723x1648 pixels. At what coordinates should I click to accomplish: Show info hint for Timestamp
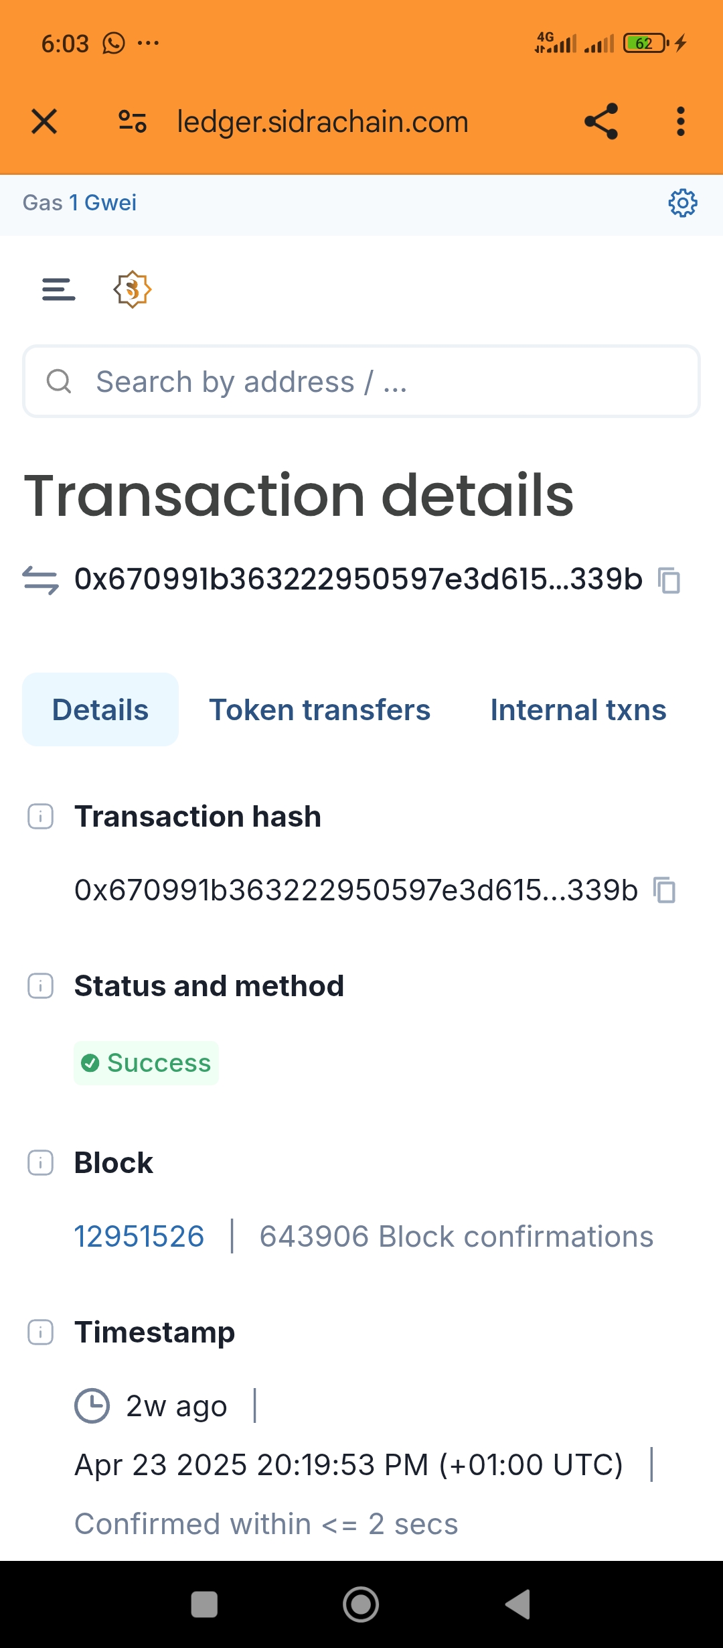click(40, 1332)
